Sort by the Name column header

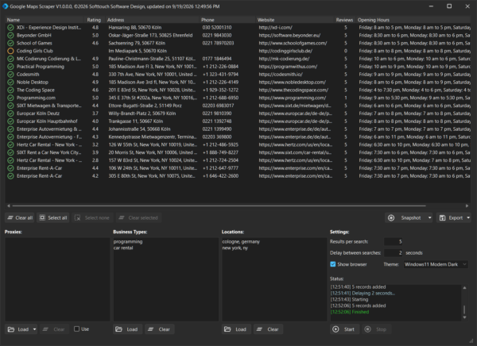pos(45,20)
